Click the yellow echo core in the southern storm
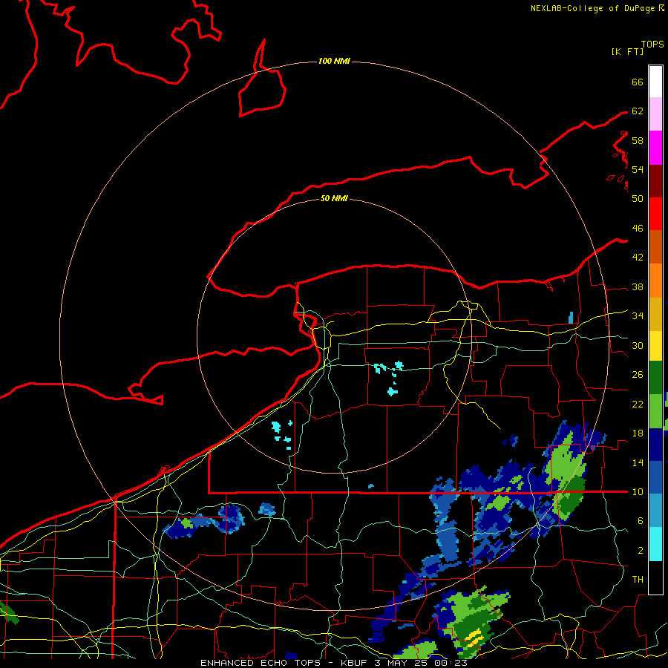The image size is (668, 668). point(474,638)
